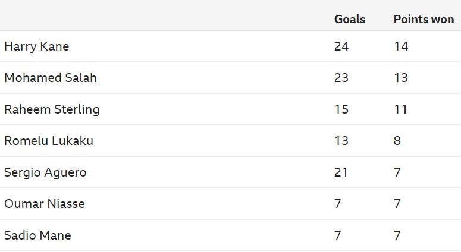Click Mohamed Salah's points won value 13
Image resolution: width=461 pixels, height=252 pixels.
(401, 78)
